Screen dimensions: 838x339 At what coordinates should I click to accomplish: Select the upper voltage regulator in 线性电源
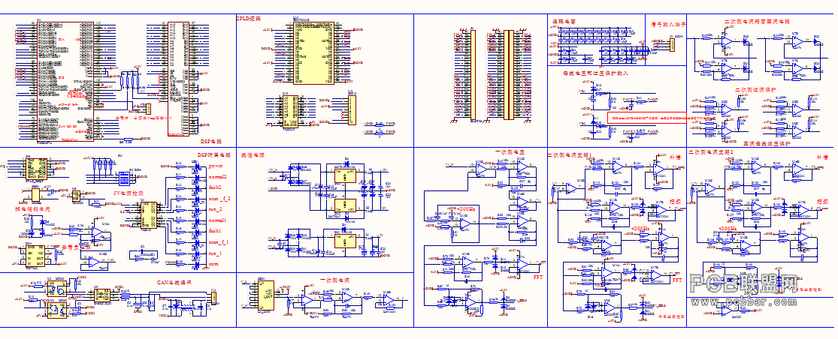coord(345,175)
